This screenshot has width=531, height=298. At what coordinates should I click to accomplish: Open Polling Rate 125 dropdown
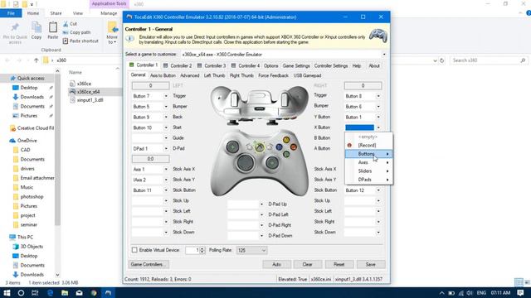pyautogui.click(x=251, y=250)
